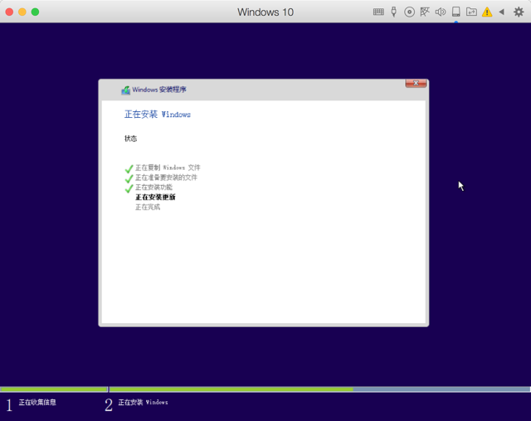Click the yellow warning triangle icon

[487, 12]
